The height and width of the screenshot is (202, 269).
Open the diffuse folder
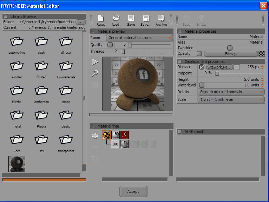click(66, 45)
